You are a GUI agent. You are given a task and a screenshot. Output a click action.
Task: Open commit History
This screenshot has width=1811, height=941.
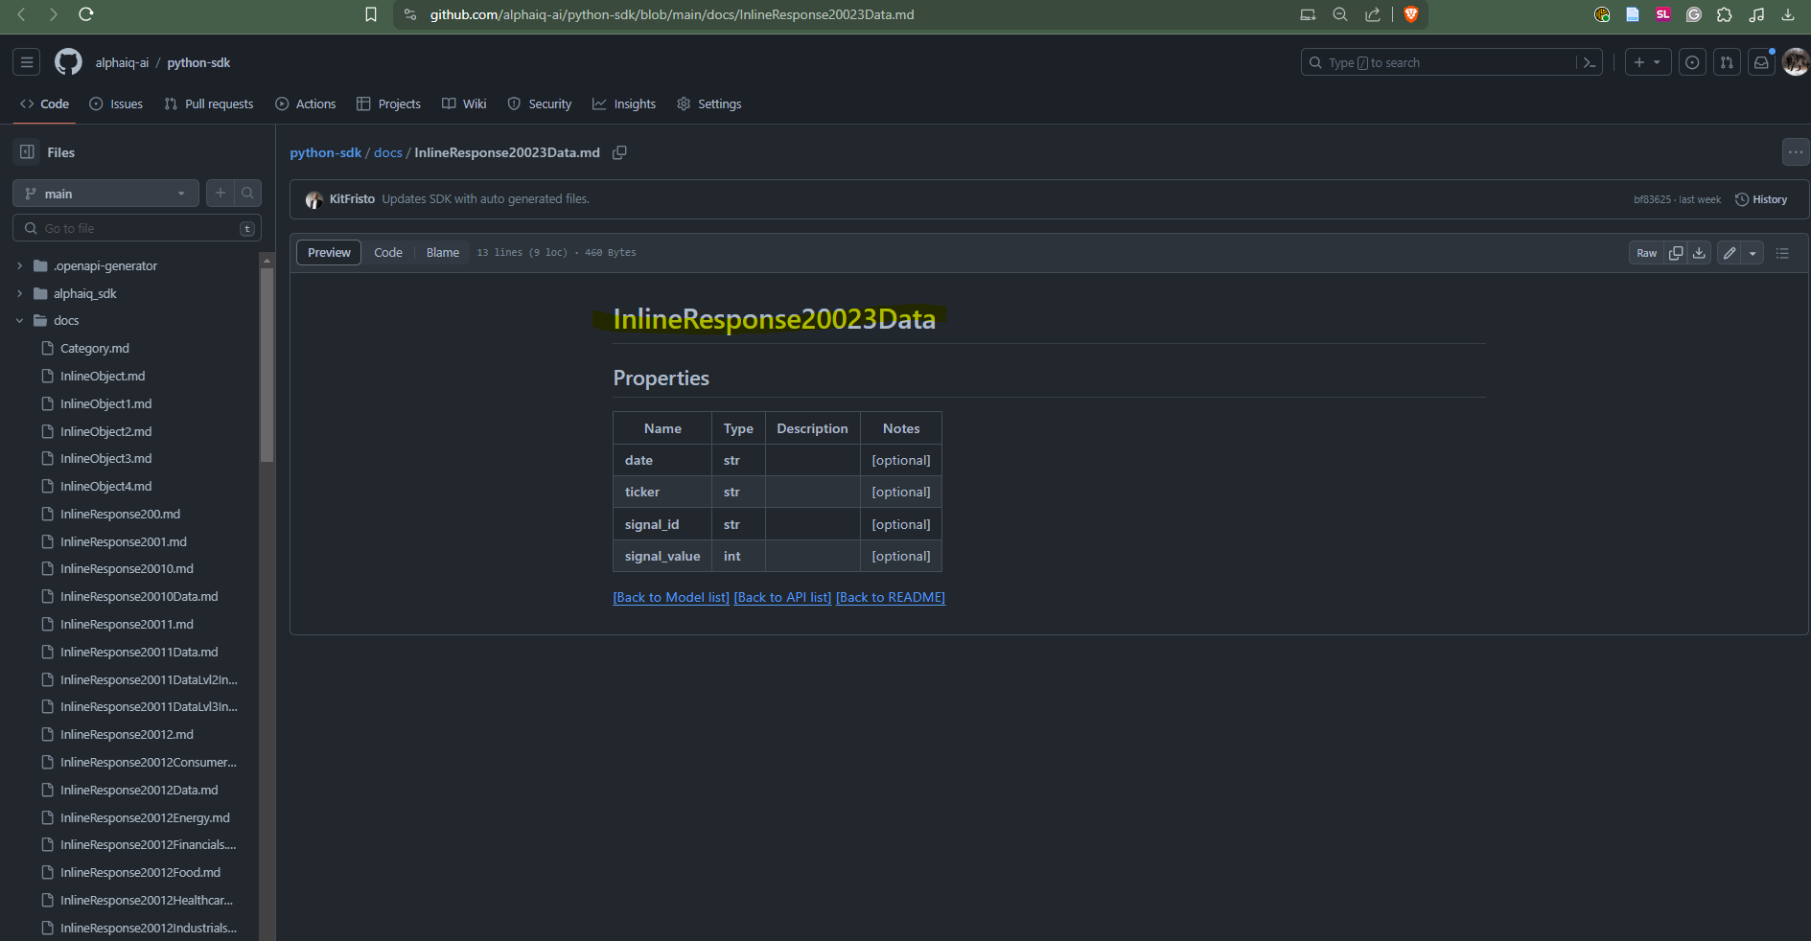coord(1761,199)
